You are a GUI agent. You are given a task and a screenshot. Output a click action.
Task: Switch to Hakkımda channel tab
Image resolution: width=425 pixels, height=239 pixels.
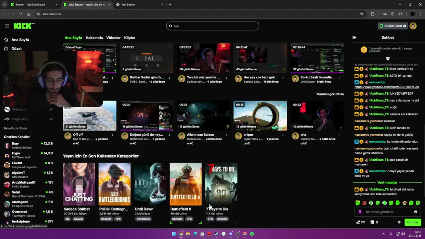click(94, 38)
